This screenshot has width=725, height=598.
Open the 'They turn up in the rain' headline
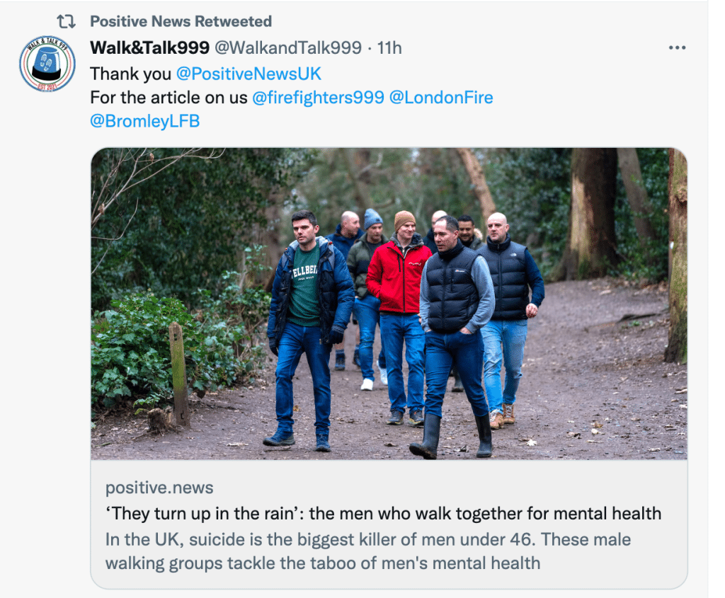383,513
